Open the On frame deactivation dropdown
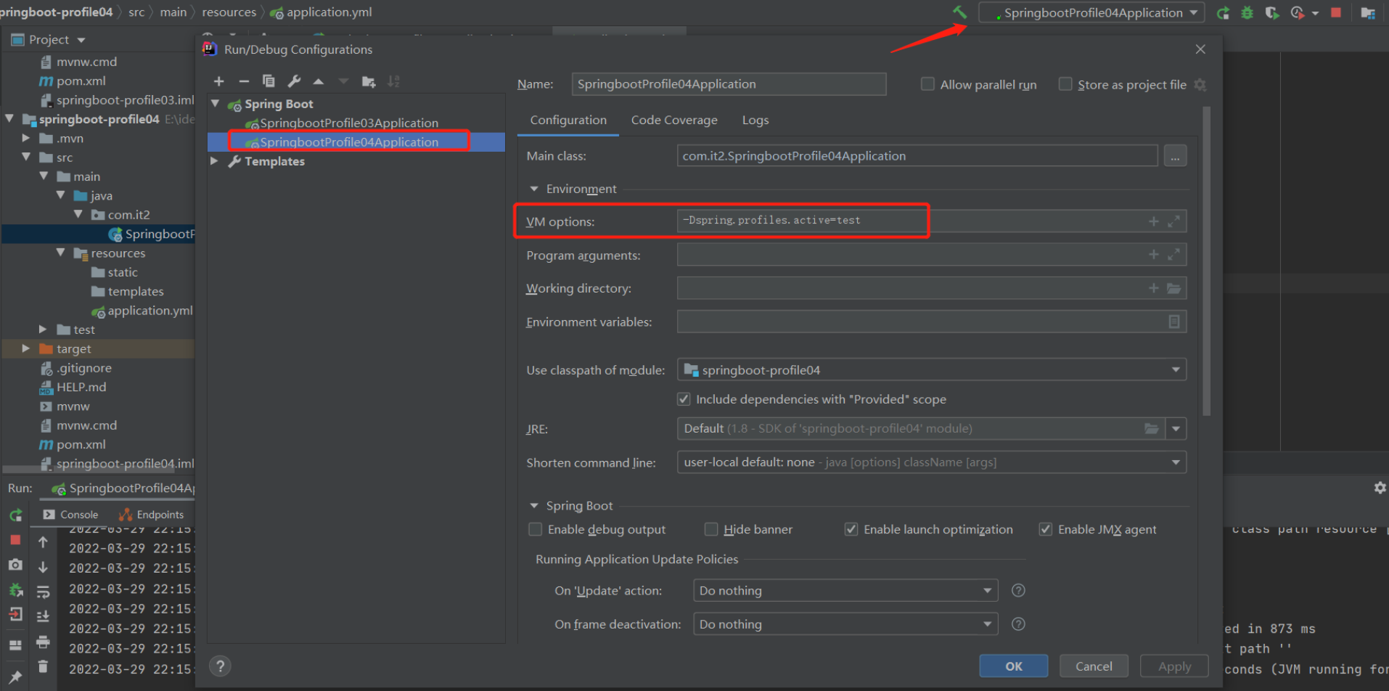The image size is (1389, 691). click(x=845, y=623)
